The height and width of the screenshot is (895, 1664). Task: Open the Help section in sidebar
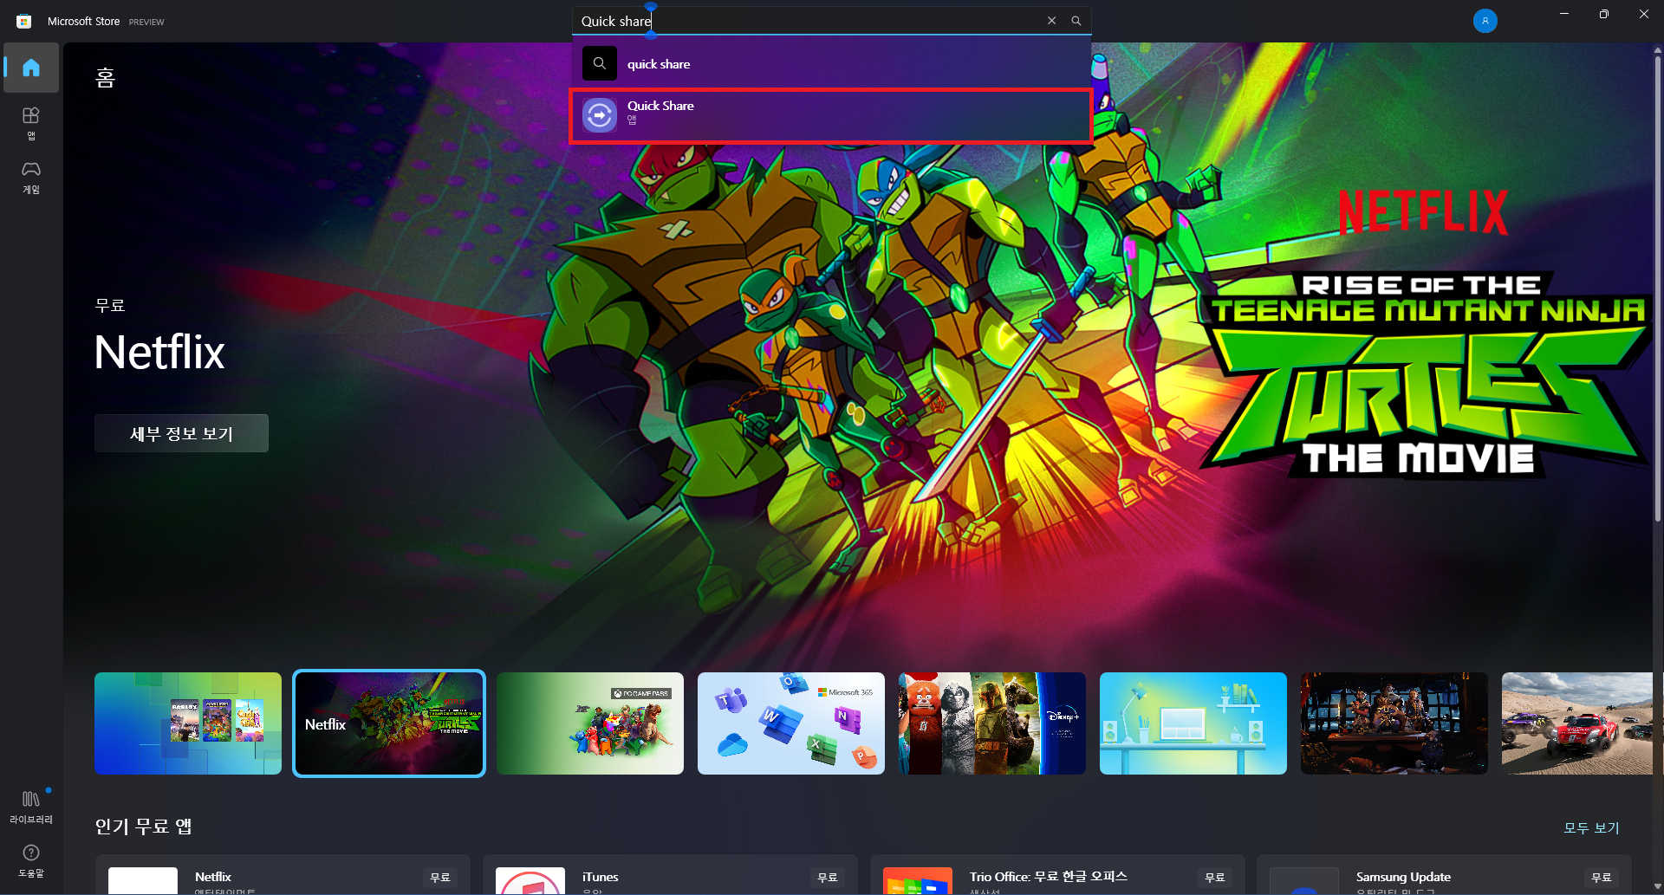coord(31,861)
